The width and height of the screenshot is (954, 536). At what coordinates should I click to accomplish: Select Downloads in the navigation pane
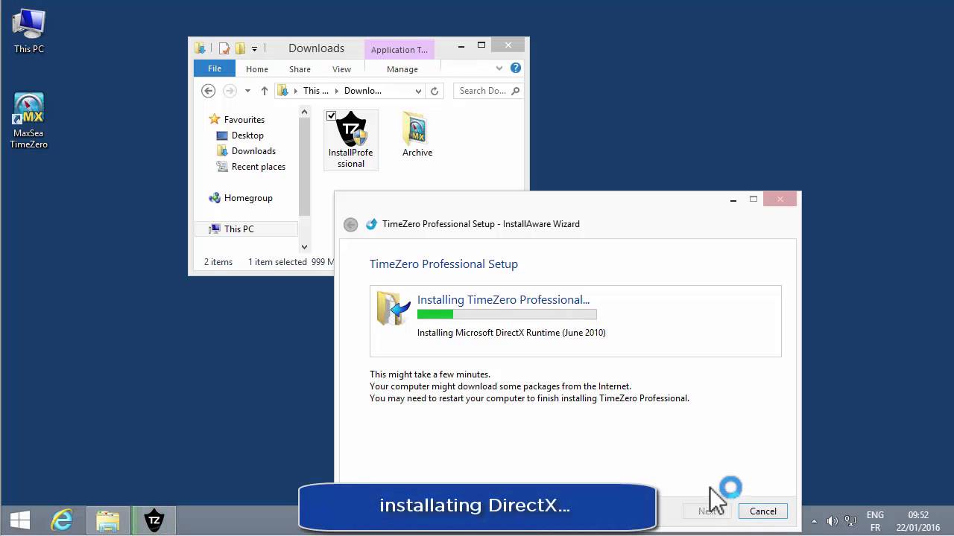point(253,151)
